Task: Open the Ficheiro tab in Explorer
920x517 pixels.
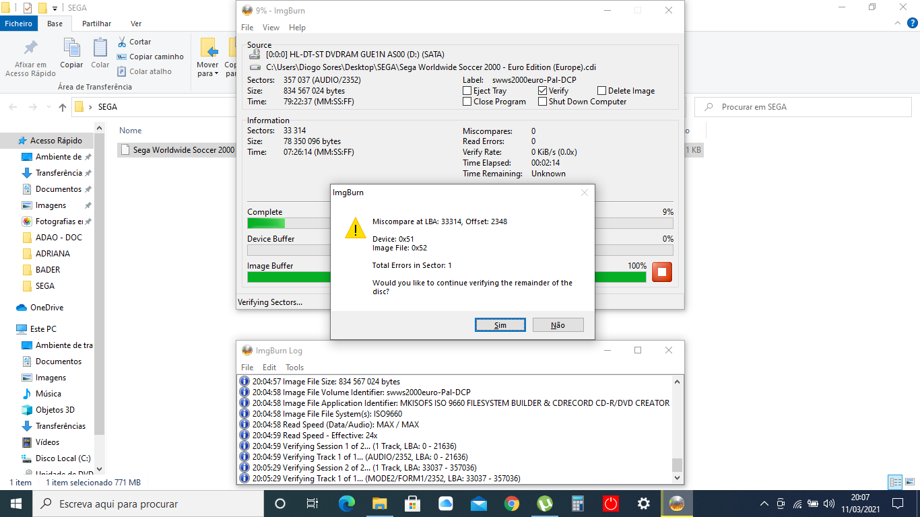Action: tap(18, 24)
